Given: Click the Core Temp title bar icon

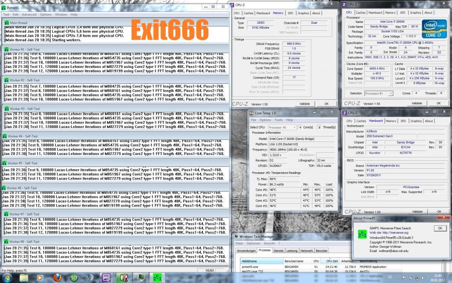Looking at the screenshot, I should pyautogui.click(x=251, y=113).
